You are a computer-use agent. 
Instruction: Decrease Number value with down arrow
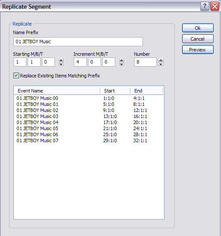(161, 64)
